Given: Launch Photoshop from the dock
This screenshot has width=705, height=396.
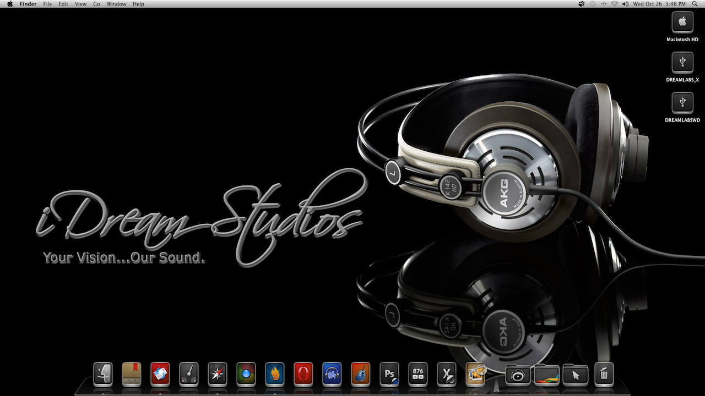Looking at the screenshot, I should (x=389, y=374).
